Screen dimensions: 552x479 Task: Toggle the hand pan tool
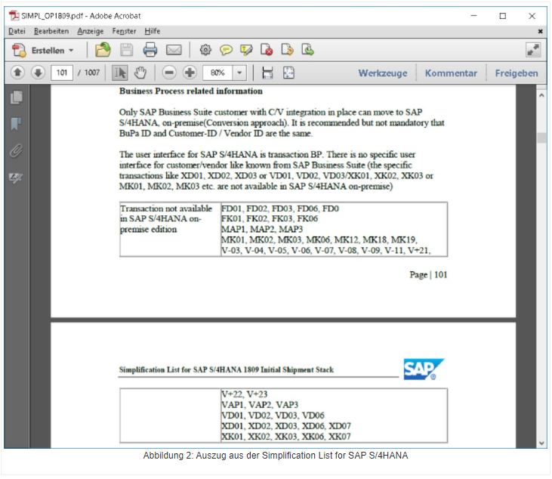coord(140,73)
